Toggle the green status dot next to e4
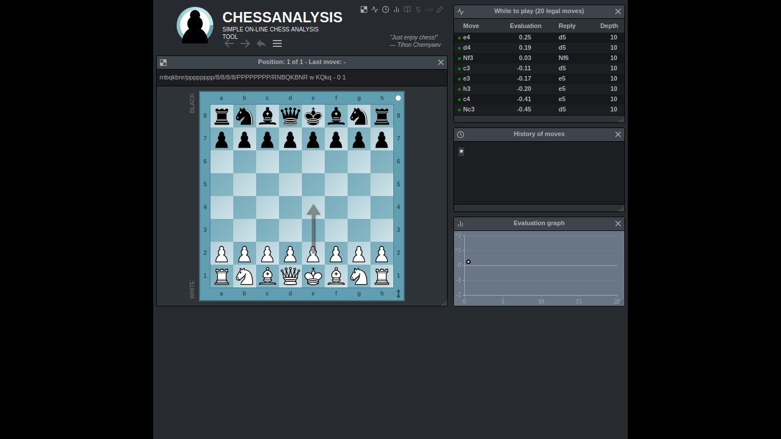The height and width of the screenshot is (439, 781). coord(458,37)
